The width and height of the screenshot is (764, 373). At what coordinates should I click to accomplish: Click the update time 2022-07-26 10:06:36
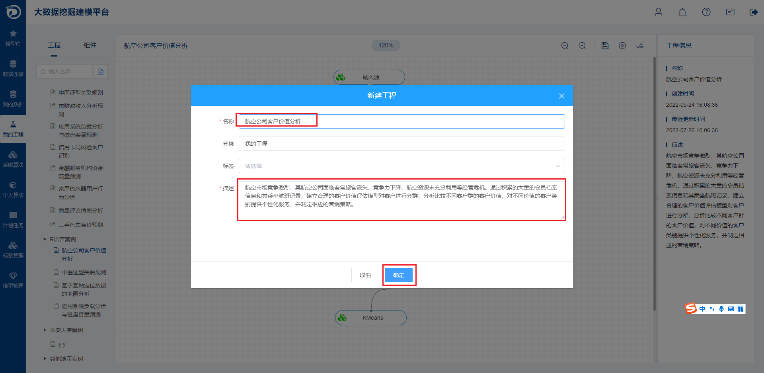pyautogui.click(x=692, y=130)
